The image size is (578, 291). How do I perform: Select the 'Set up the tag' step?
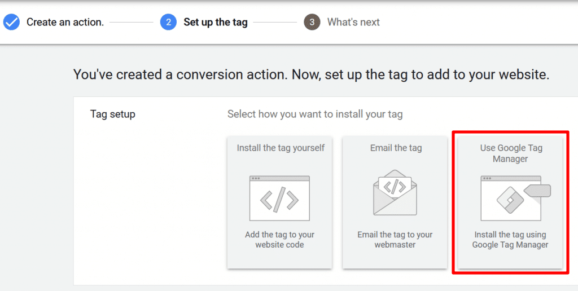215,23
